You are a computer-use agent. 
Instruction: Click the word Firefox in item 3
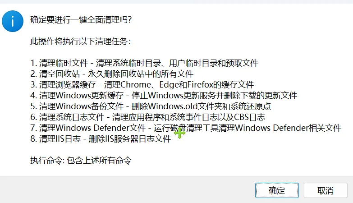tap(200, 85)
